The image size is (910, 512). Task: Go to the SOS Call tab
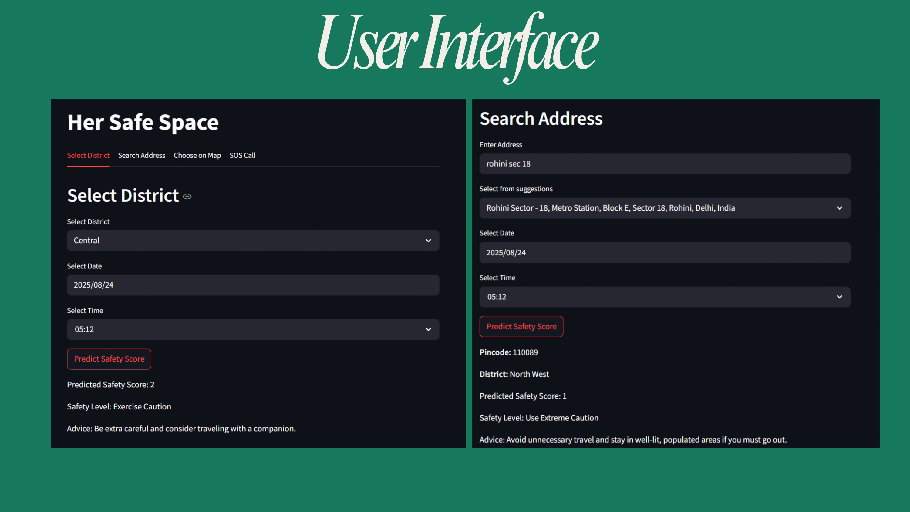click(242, 156)
